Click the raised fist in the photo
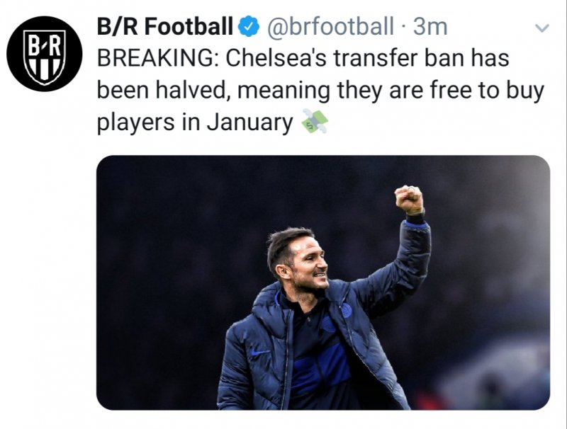 409,199
